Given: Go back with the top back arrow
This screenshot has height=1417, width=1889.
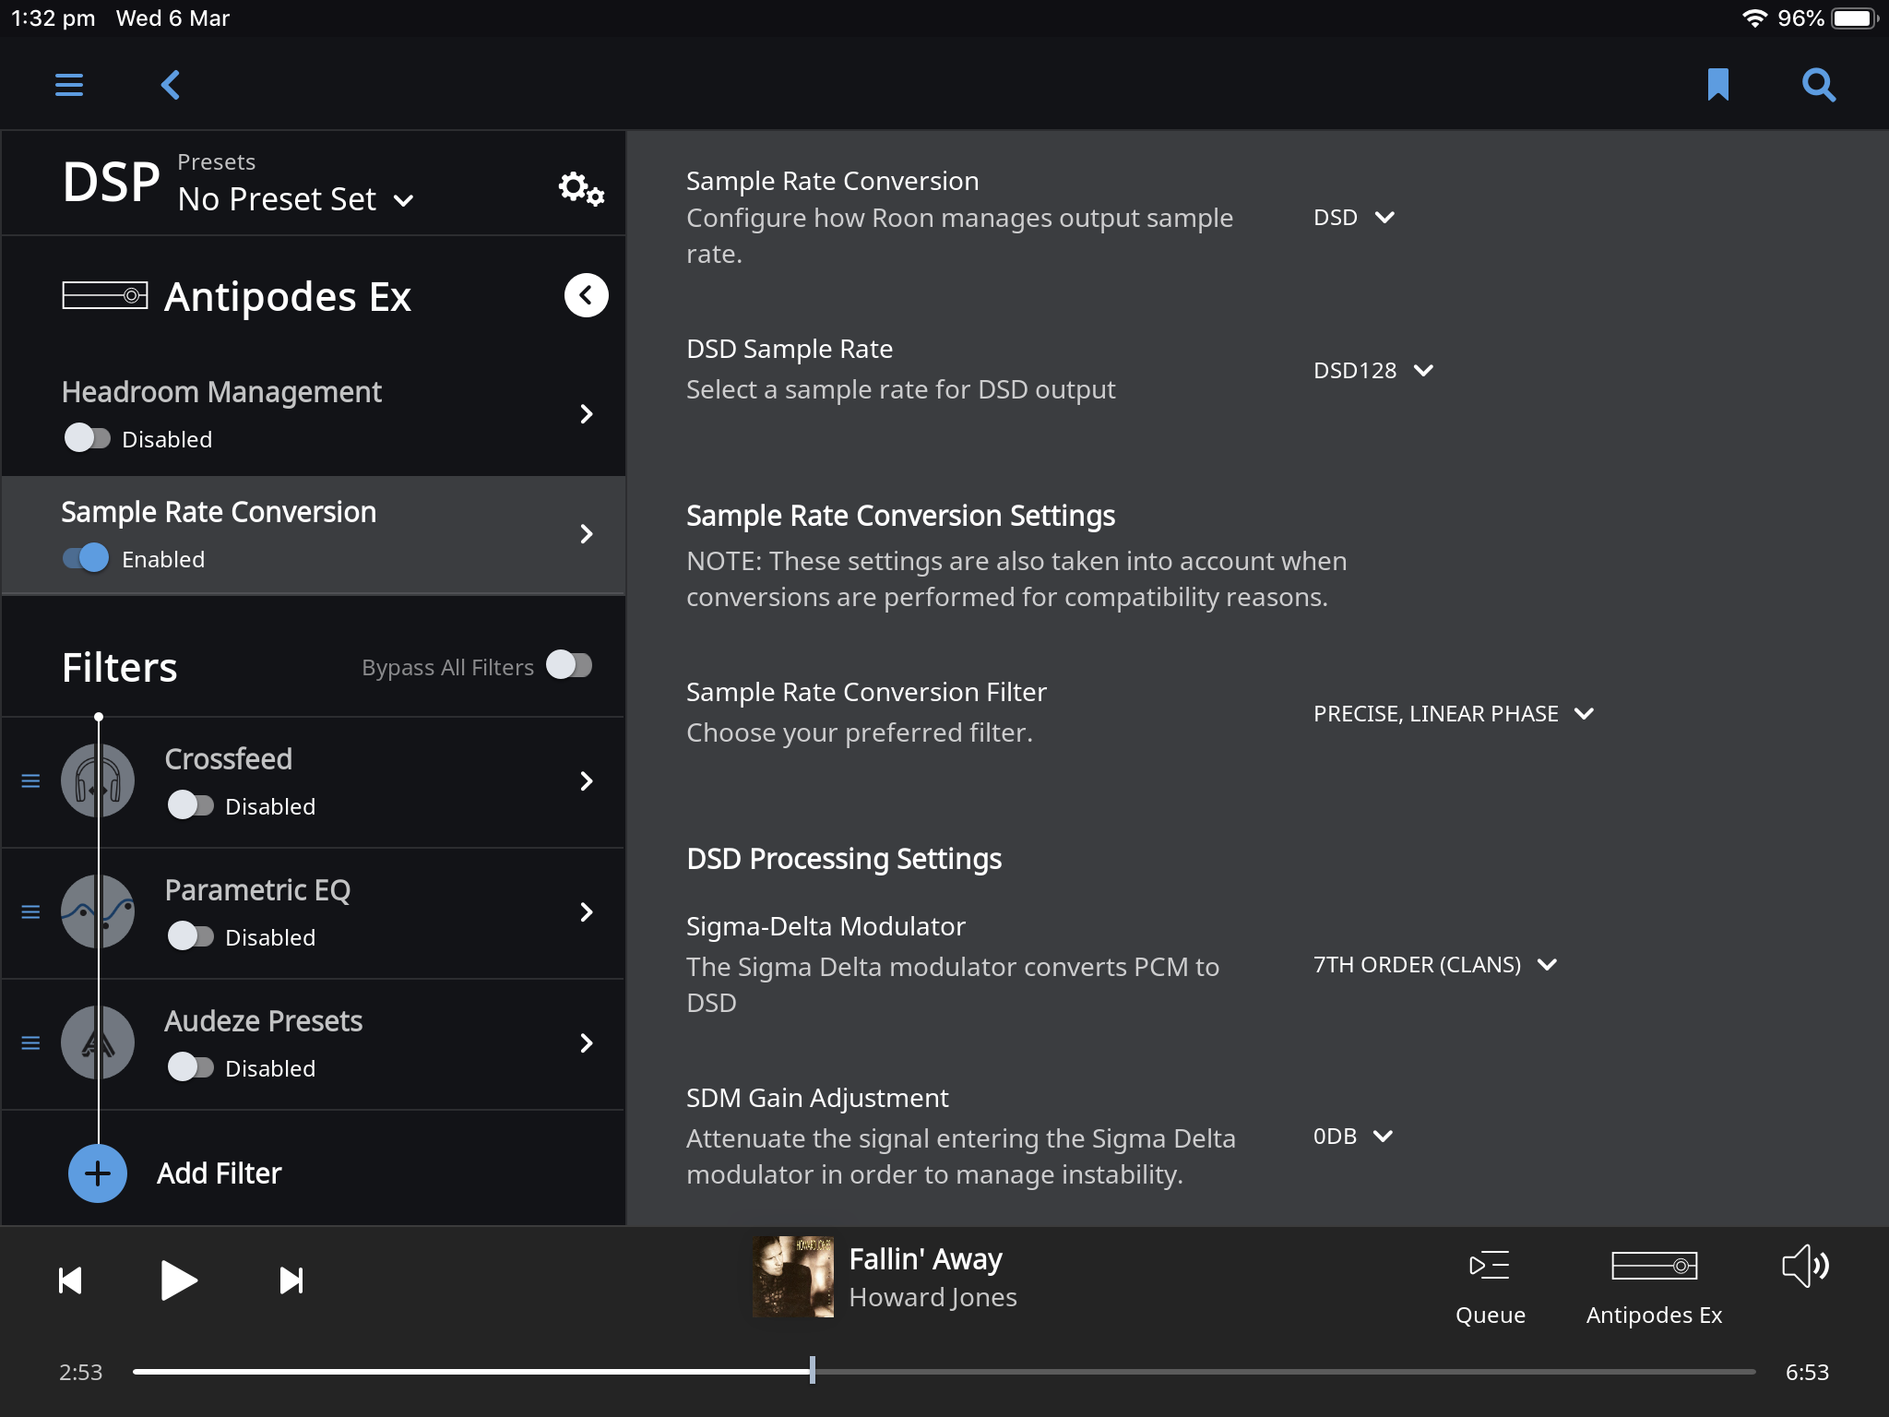Looking at the screenshot, I should [x=171, y=85].
